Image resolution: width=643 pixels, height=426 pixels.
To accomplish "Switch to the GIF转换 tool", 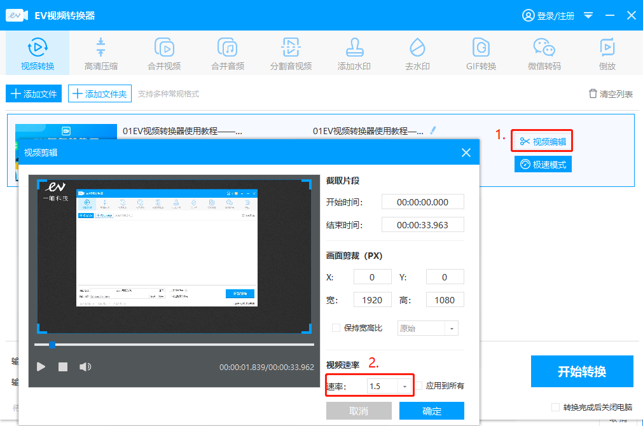I will pyautogui.click(x=481, y=53).
